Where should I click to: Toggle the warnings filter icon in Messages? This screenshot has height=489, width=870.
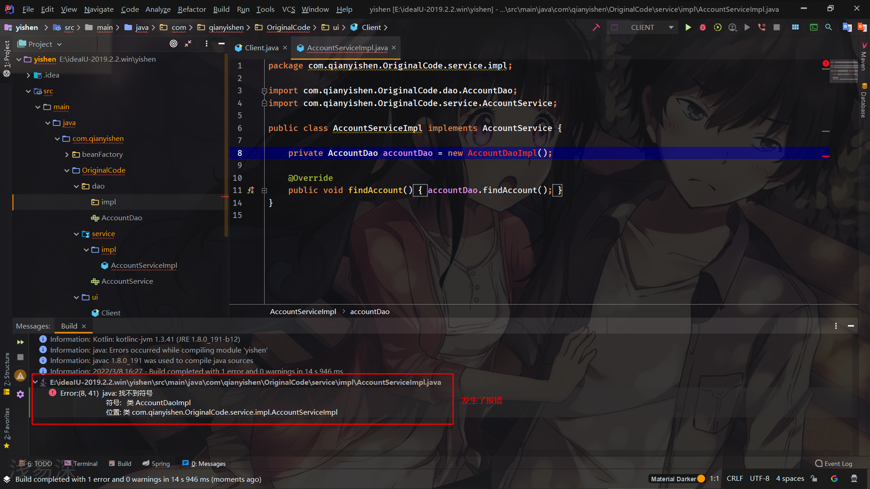coord(20,376)
